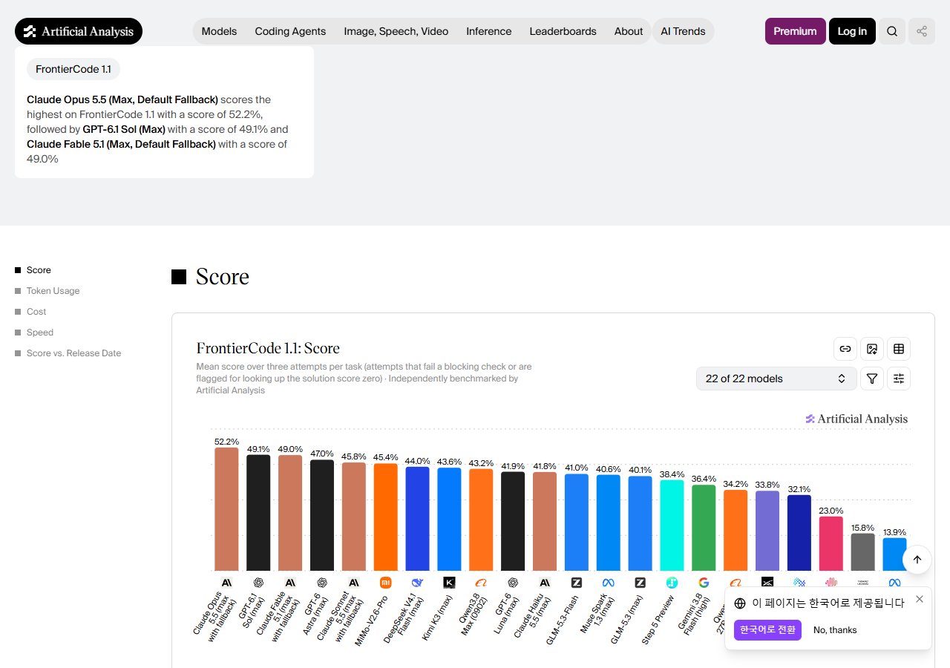Switch the chart to table view
The height and width of the screenshot is (668, 950).
899,349
